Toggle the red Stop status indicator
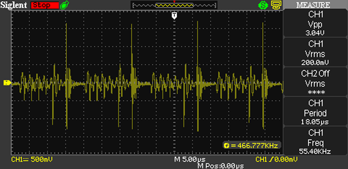 tap(45, 5)
